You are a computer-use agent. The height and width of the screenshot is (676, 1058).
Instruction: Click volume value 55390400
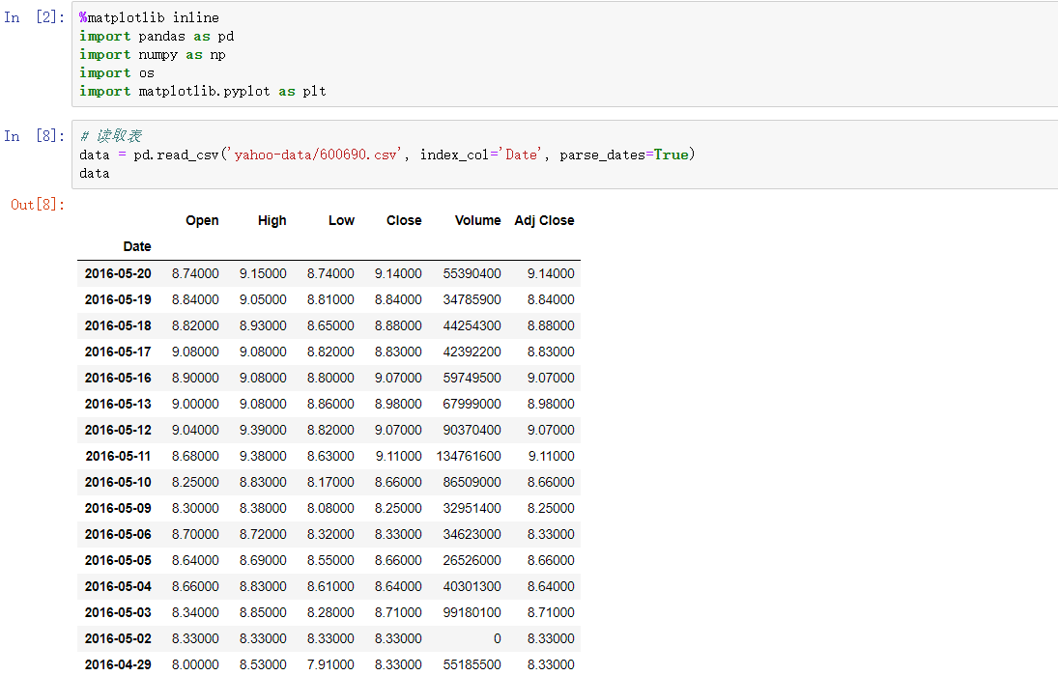click(472, 273)
